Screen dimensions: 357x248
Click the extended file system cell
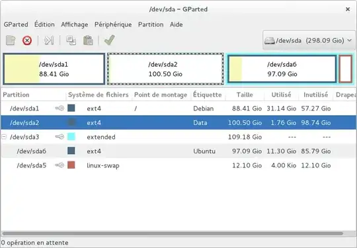(101, 137)
